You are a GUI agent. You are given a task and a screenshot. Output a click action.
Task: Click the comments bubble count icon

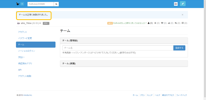tap(176, 23)
